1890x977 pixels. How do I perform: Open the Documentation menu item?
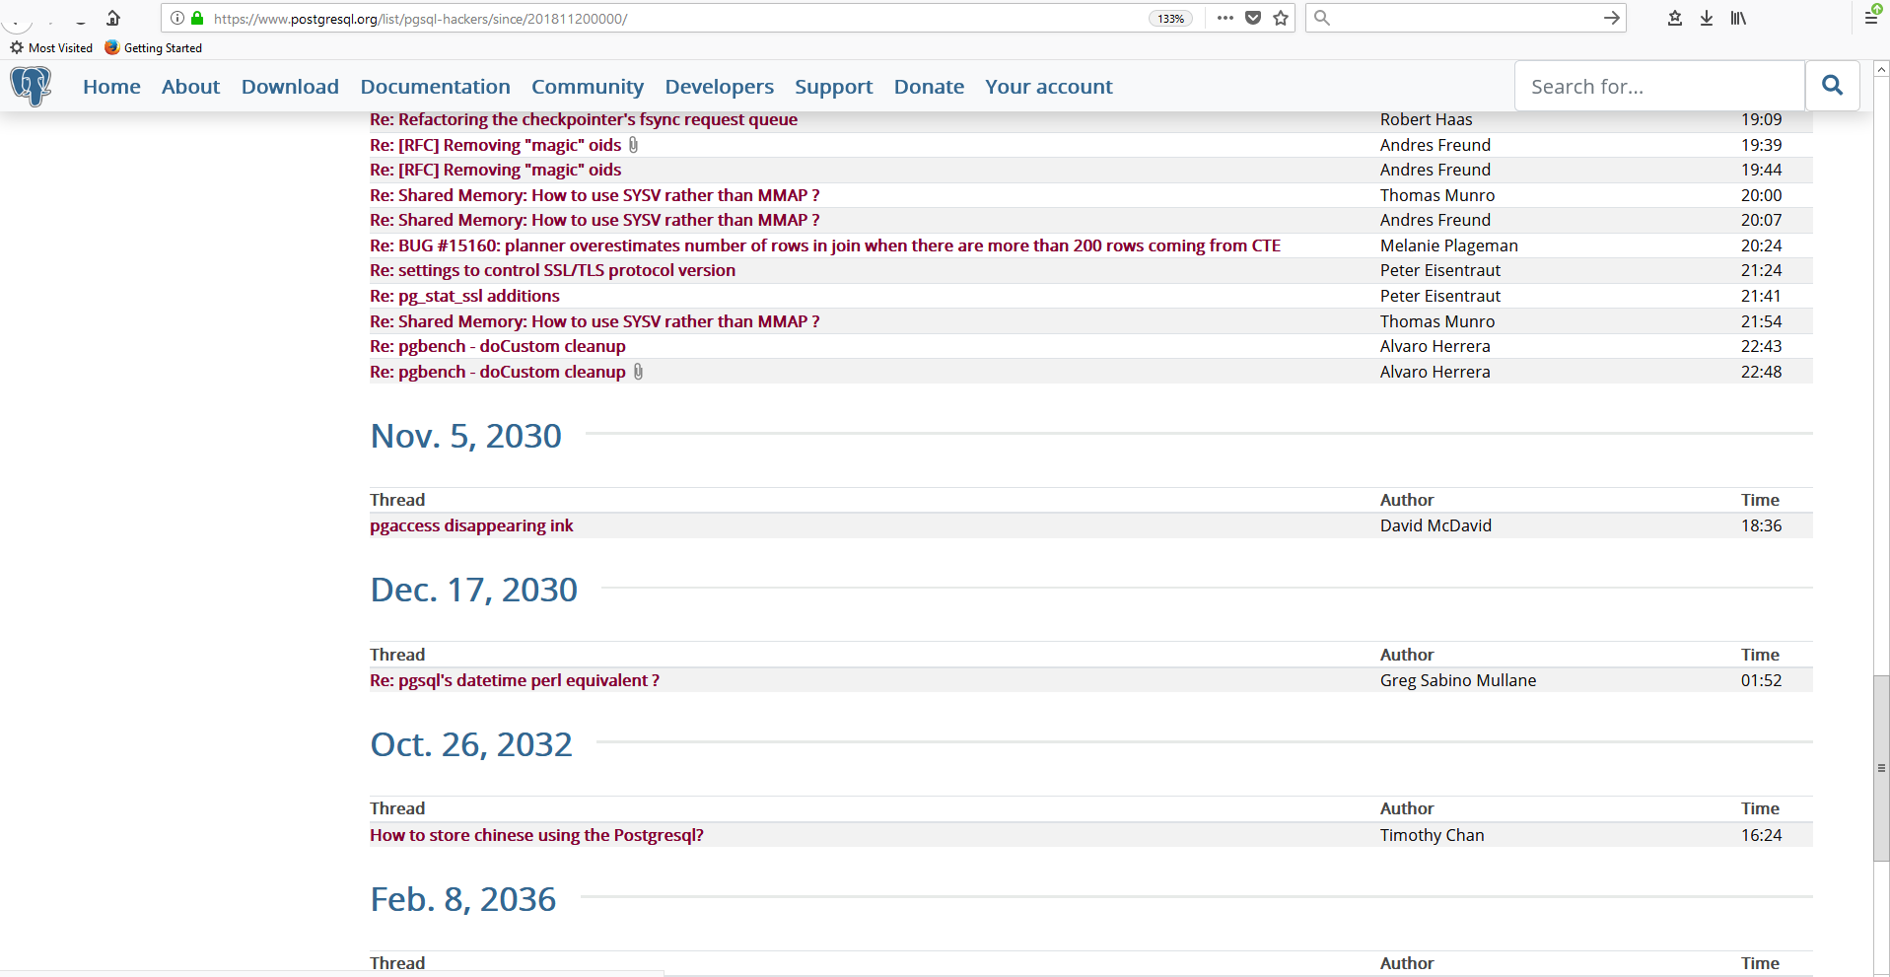pyautogui.click(x=435, y=87)
